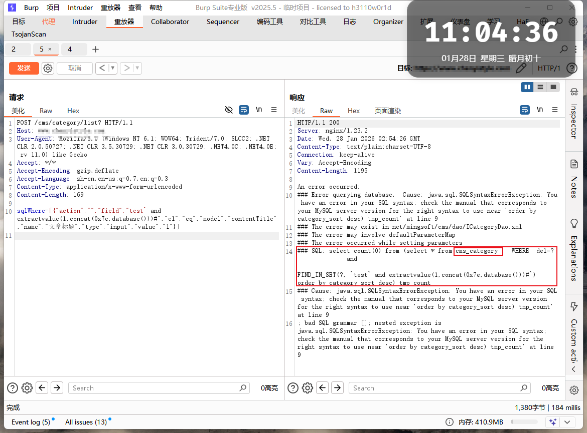Expand side panel chevron arrow
This screenshot has height=433, width=587.
coord(574,369)
